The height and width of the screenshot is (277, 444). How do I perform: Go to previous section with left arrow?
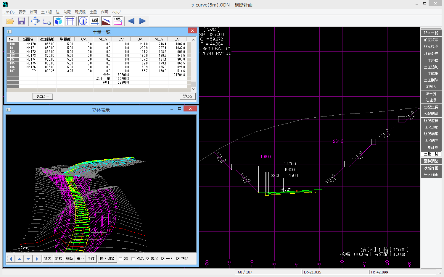click(131, 21)
